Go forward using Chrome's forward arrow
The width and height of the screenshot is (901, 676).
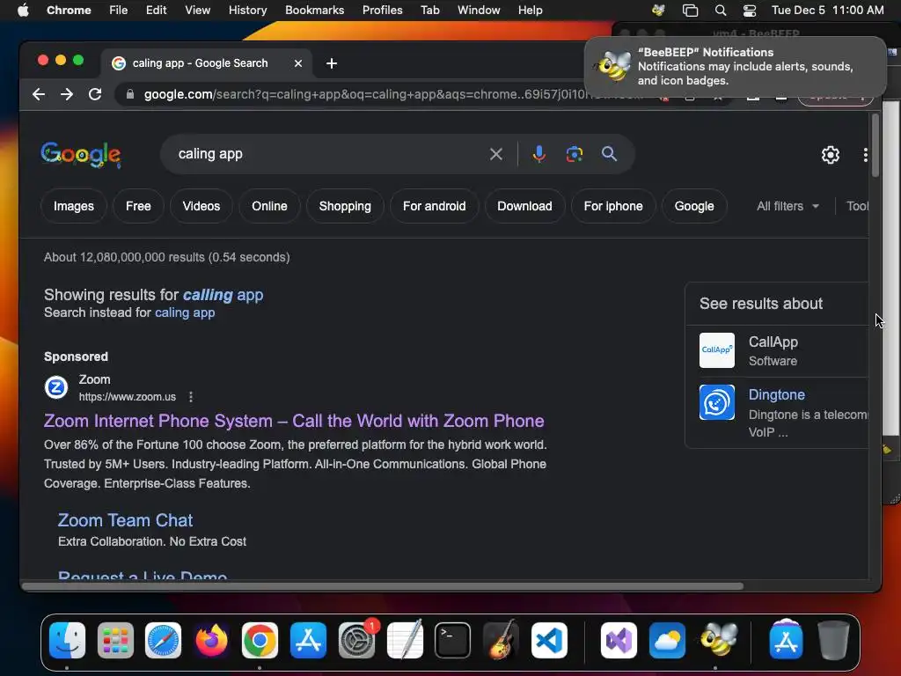(x=67, y=94)
